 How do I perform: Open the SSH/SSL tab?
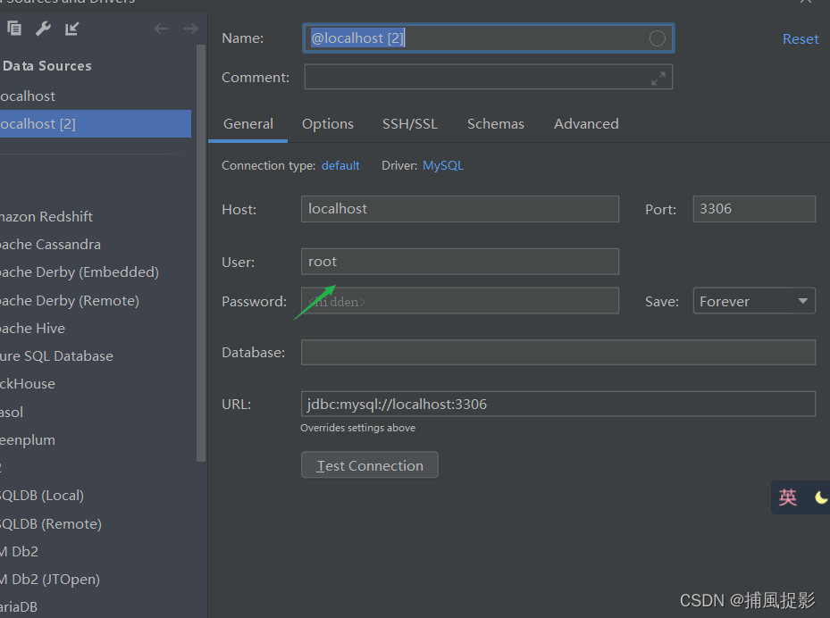tap(410, 124)
